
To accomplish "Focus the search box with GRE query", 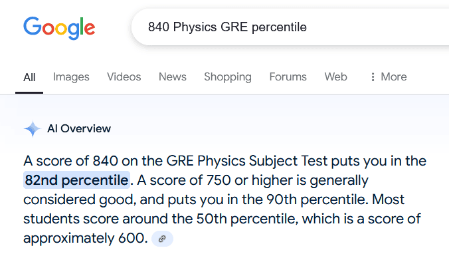I will click(290, 27).
